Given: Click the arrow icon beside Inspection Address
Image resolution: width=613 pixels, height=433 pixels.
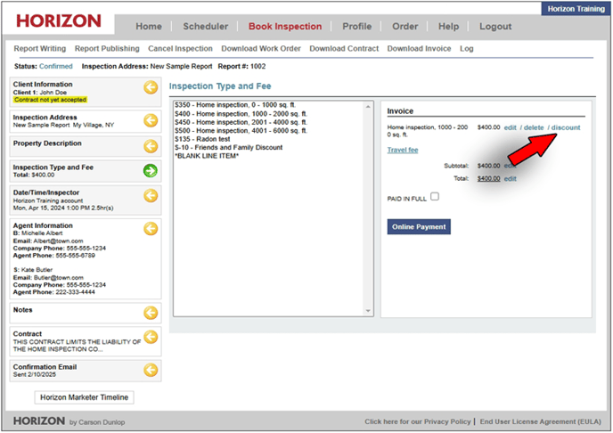Looking at the screenshot, I should pos(151,119).
